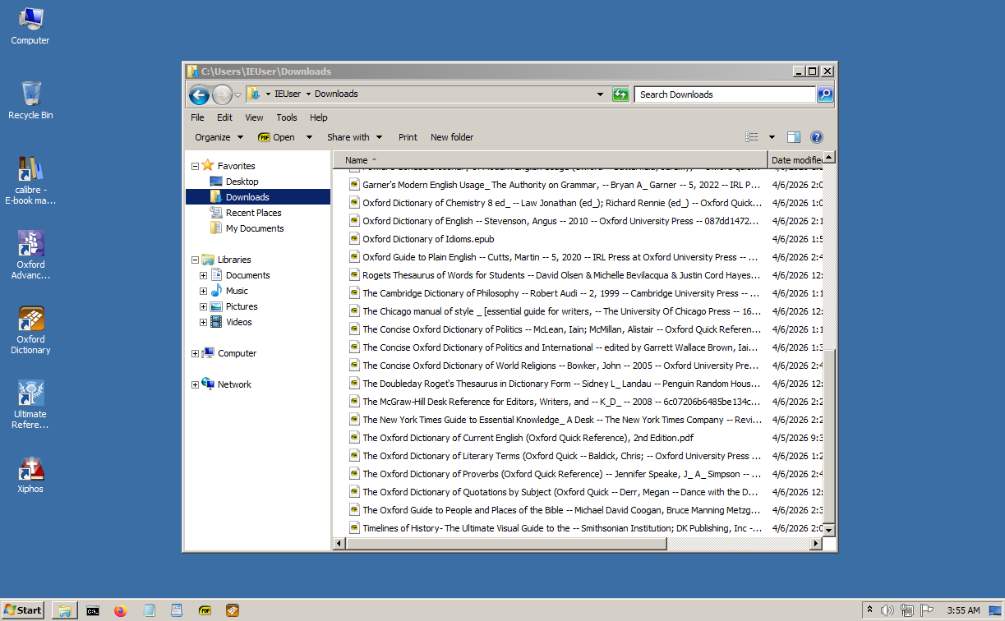Click the New folder button
The width and height of the screenshot is (1005, 621).
tap(452, 137)
